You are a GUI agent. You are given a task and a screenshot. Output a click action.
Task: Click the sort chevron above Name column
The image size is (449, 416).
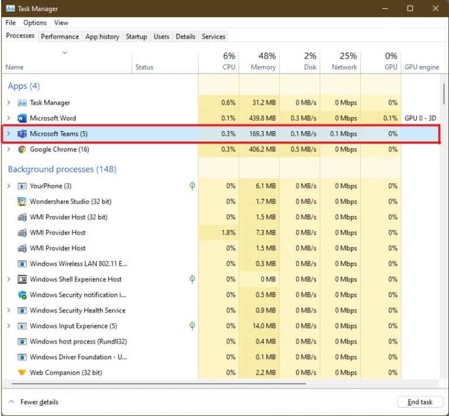(x=65, y=53)
